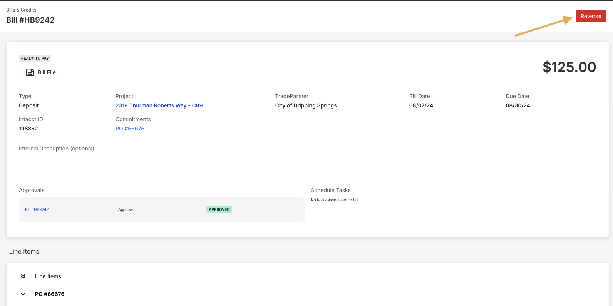Image resolution: width=613 pixels, height=306 pixels.
Task: Click the green APPROVED status badge
Action: (x=219, y=209)
